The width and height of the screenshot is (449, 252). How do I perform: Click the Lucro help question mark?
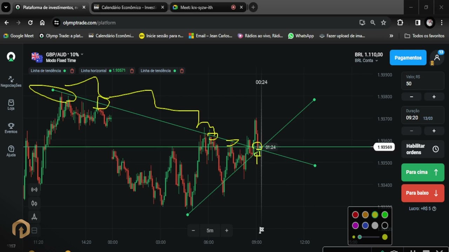(x=434, y=209)
